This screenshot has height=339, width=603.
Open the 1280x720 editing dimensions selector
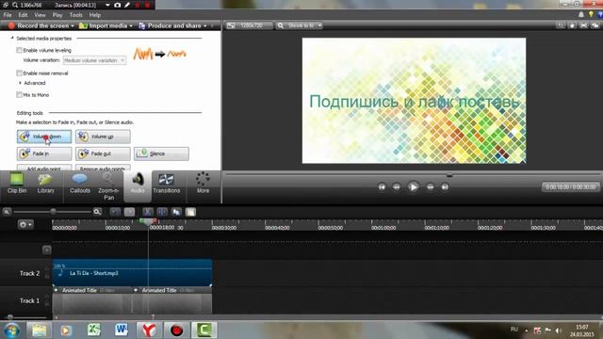point(249,25)
